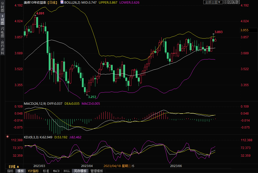
Task: Click the 另存模板 button
Action: 80,171
